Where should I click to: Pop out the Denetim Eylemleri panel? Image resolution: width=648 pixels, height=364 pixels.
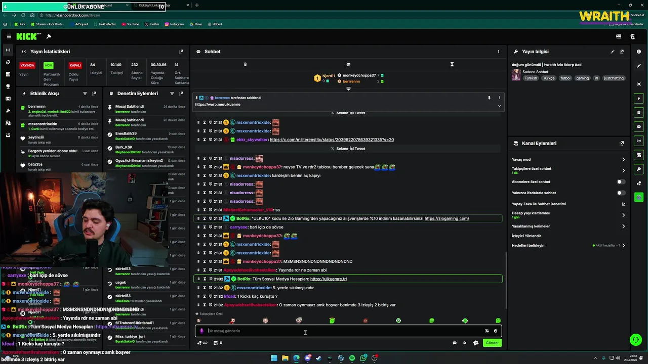coord(181,94)
